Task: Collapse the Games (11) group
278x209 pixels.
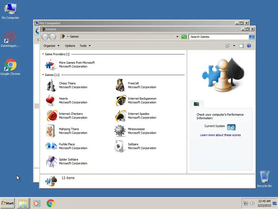Action: 43,75
